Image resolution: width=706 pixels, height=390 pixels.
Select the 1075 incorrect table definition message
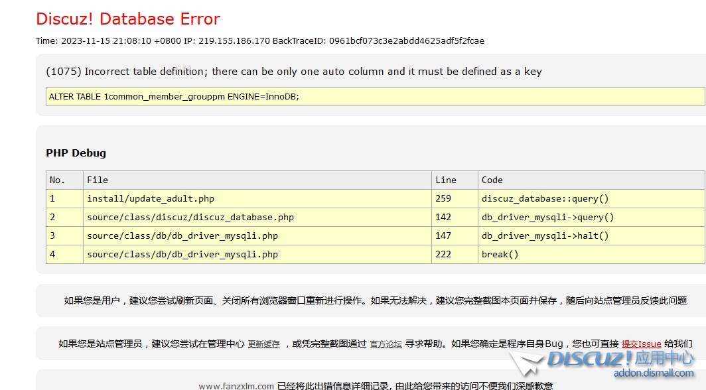point(293,72)
